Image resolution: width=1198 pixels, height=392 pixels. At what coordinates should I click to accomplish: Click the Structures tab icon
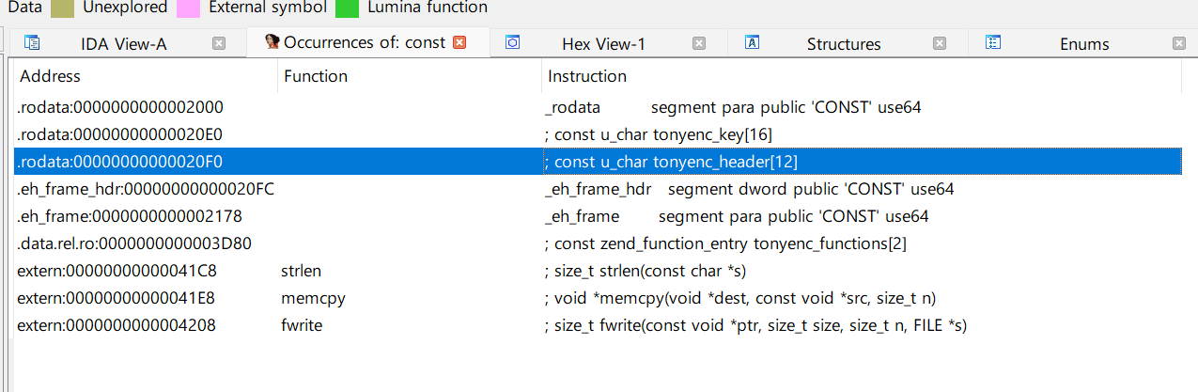752,42
